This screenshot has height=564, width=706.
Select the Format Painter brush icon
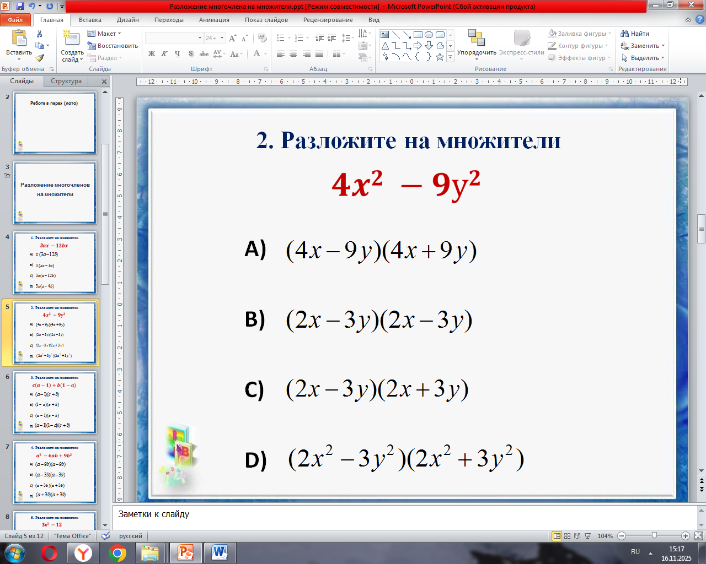40,58
